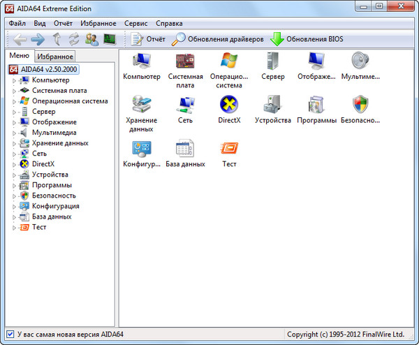Expand the Компьютер tree node

(x=14, y=80)
